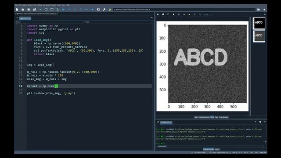The width and height of the screenshot is (281, 158).
Task: Copy plot to clipboard icon
Action: [168, 14]
